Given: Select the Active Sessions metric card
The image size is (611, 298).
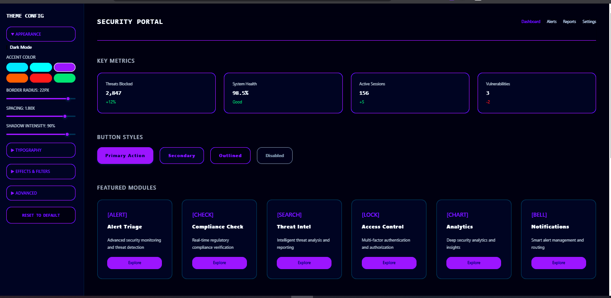Looking at the screenshot, I should click(410, 93).
